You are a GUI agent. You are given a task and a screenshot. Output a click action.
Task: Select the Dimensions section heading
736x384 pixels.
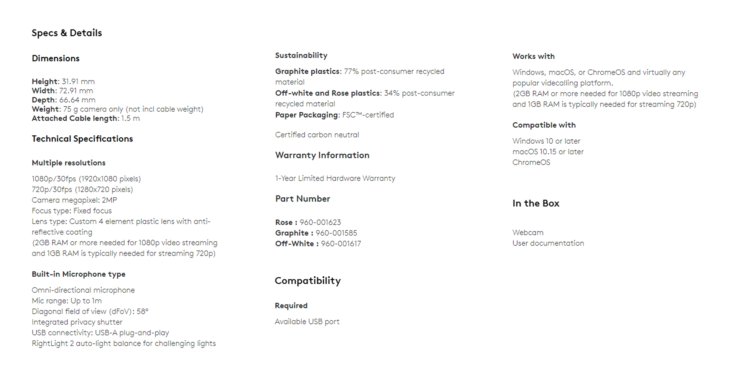[x=56, y=58]
